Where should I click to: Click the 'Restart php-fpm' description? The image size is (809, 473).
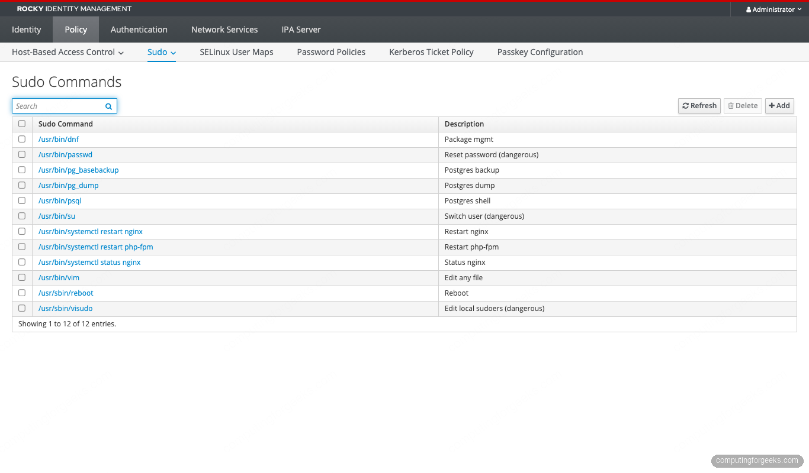[472, 247]
